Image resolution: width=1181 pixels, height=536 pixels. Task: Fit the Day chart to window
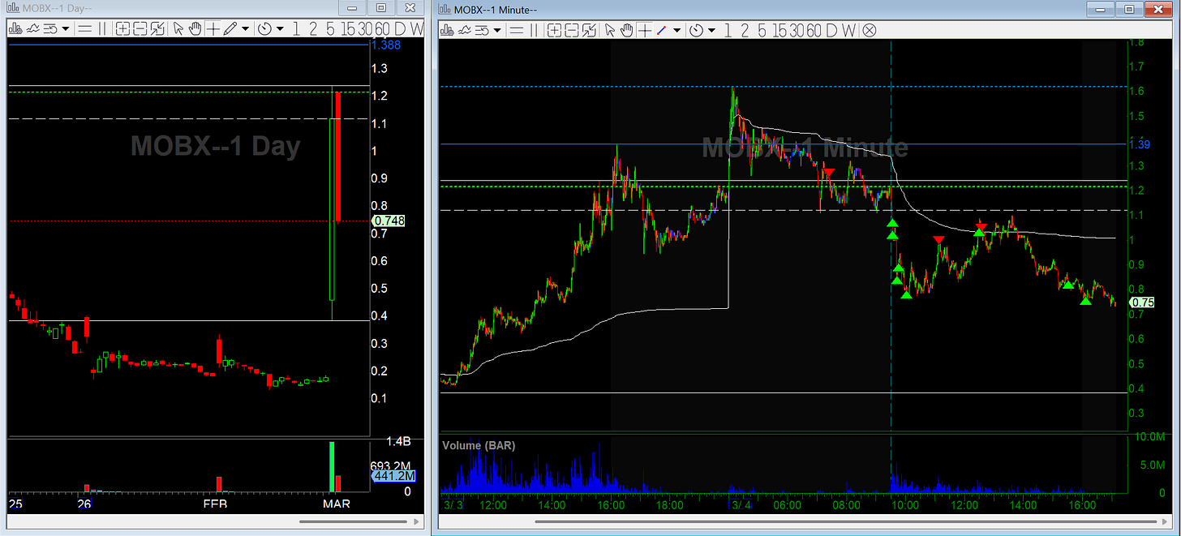[x=156, y=28]
